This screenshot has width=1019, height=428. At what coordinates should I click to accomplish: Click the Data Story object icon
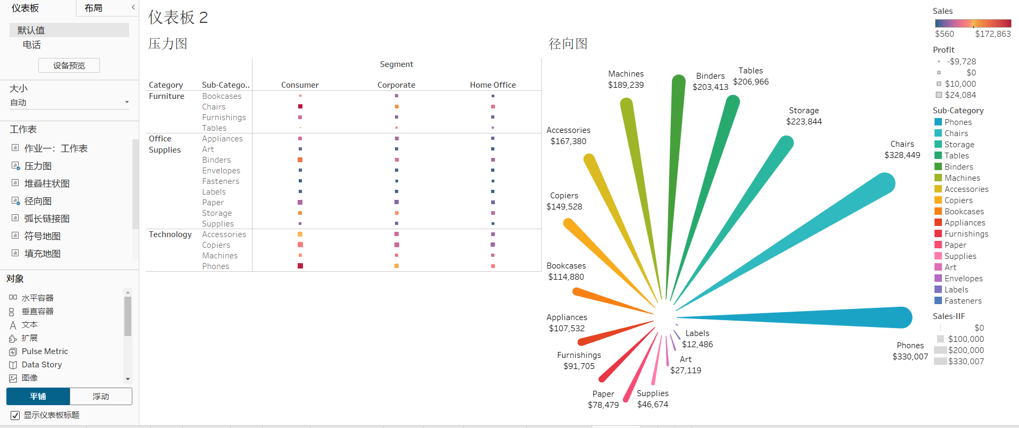[x=13, y=365]
